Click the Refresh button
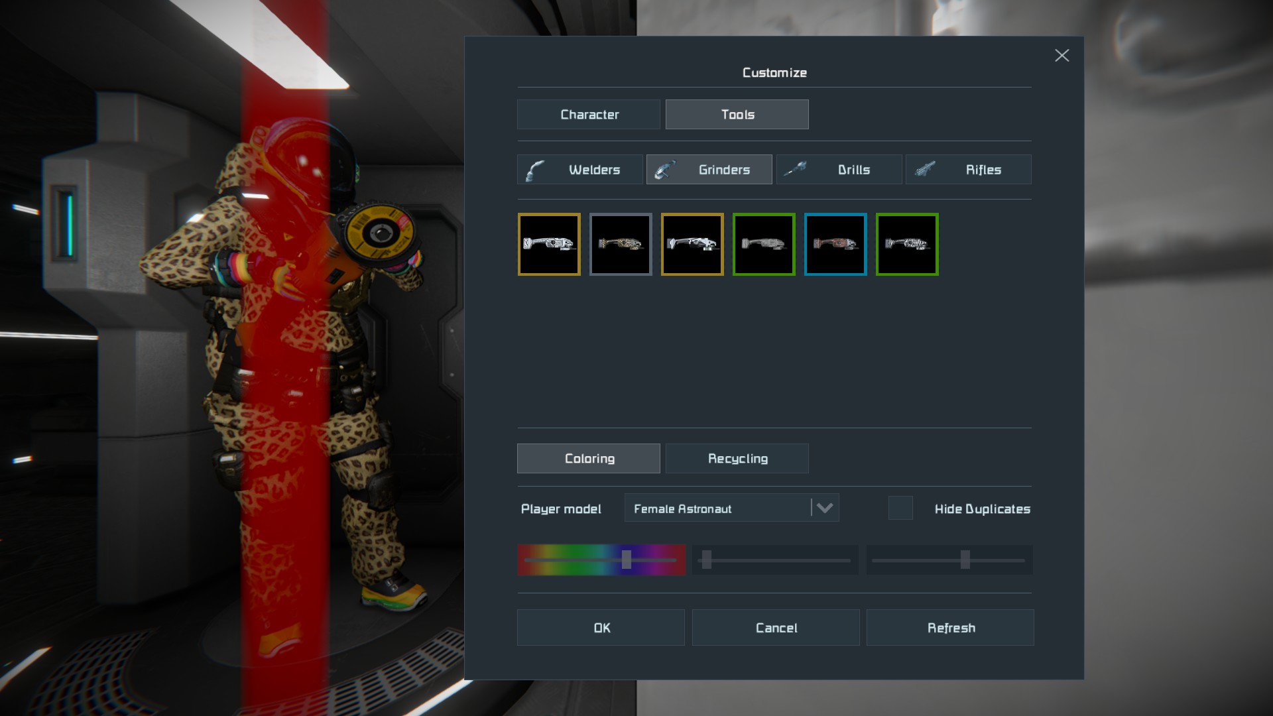The height and width of the screenshot is (716, 1273). 950,628
